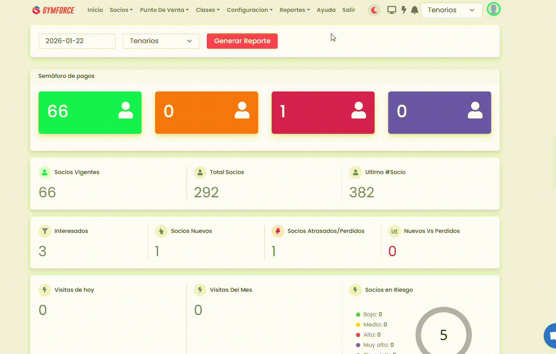
Task: Click the Socios Vigentes green icon
Action: click(44, 172)
